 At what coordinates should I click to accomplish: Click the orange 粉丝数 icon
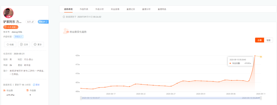[x=4, y=91]
